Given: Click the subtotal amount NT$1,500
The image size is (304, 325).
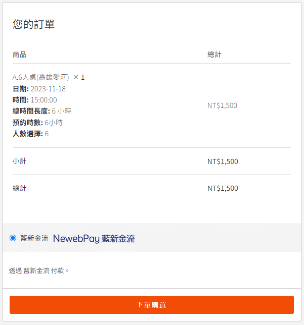Looking at the screenshot, I should [x=223, y=161].
